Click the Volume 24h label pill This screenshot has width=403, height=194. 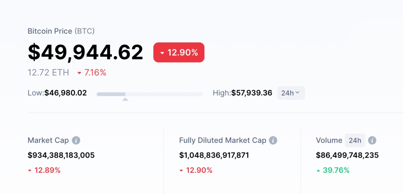(x=355, y=140)
